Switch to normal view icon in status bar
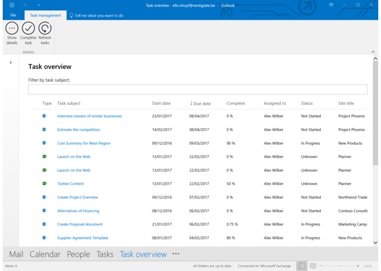The height and width of the screenshot is (271, 381). coord(302,266)
